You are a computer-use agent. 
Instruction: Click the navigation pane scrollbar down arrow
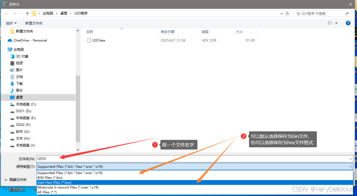click(78, 150)
